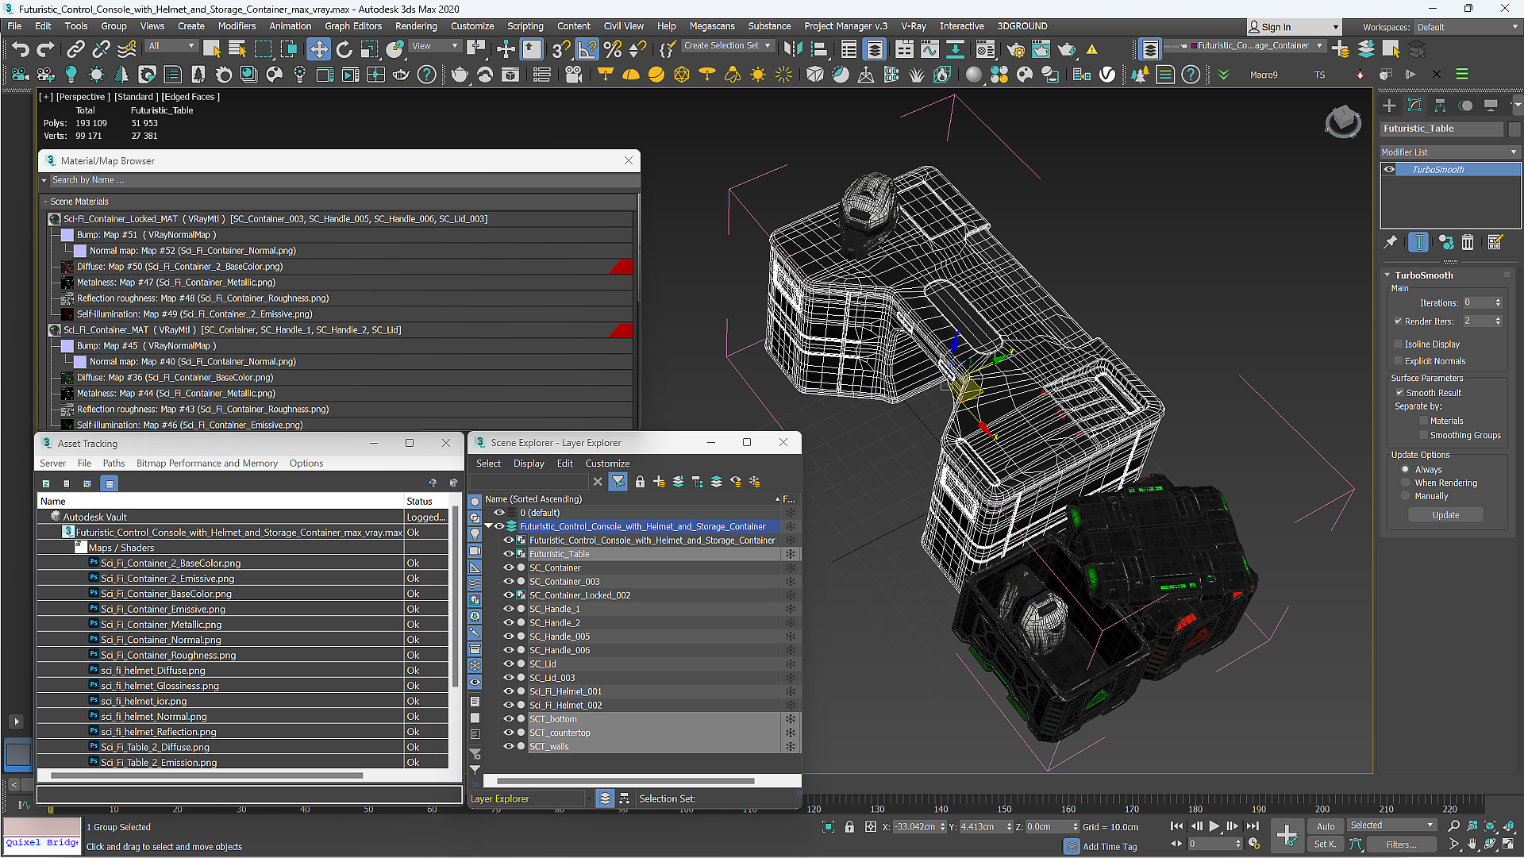Click the Key Mode Toggle icon
The width and height of the screenshot is (1524, 858).
(x=1176, y=844)
